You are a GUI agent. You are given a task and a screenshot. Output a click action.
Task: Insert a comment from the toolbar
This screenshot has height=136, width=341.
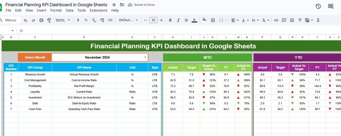(284, 20)
